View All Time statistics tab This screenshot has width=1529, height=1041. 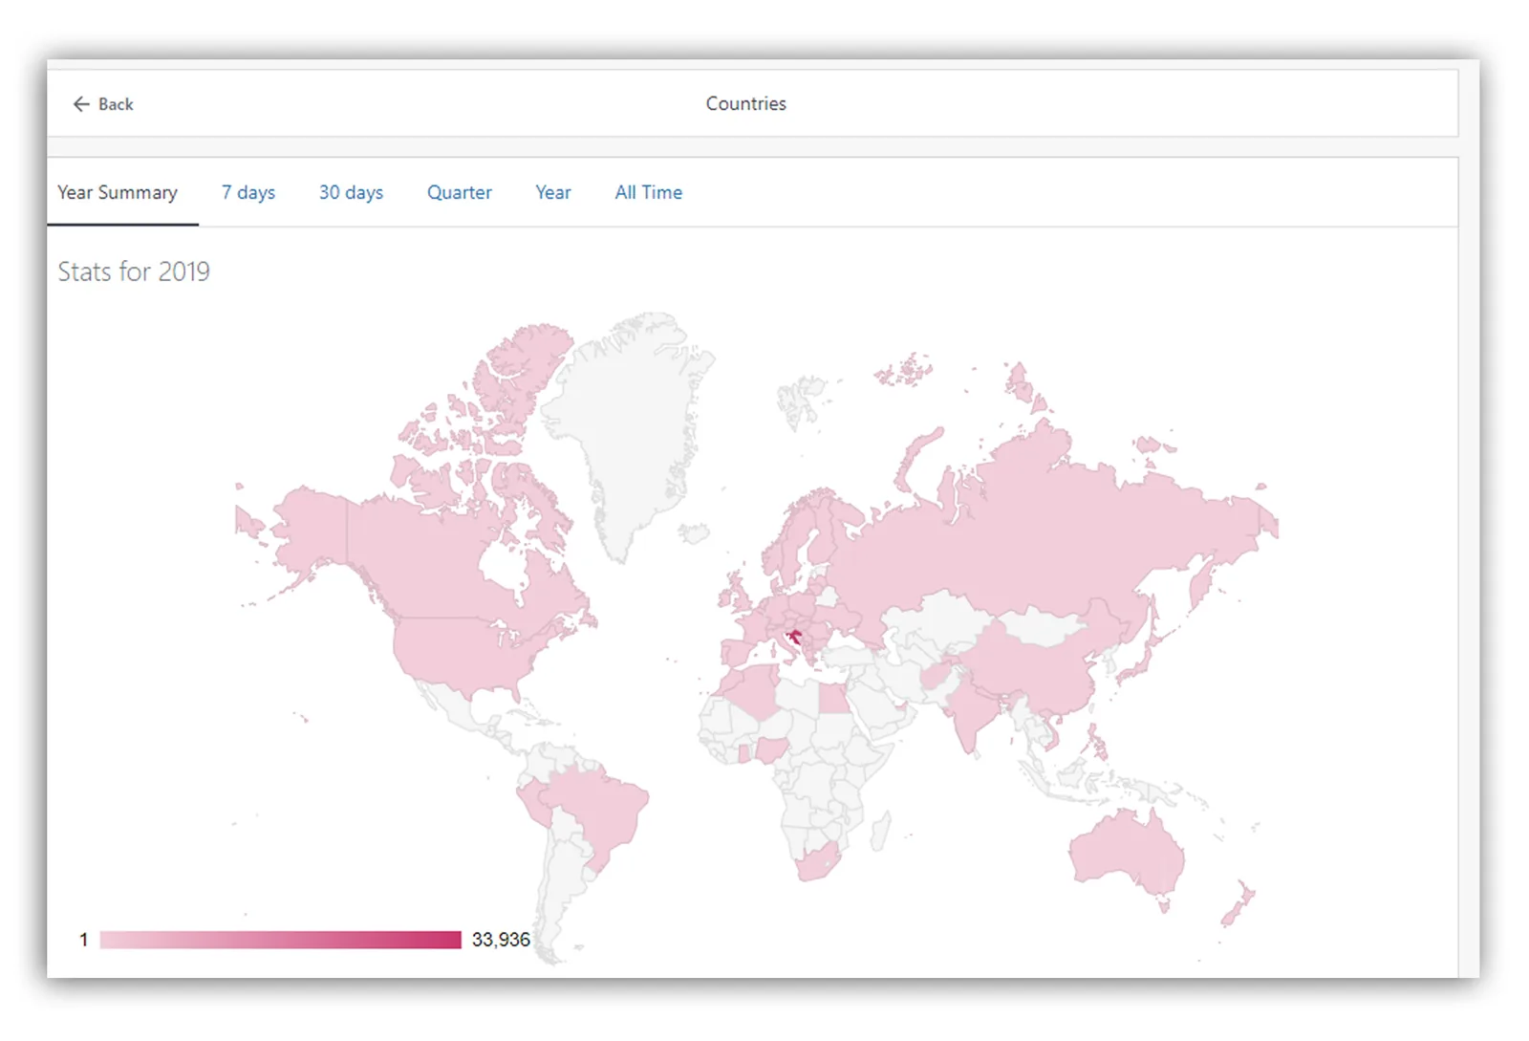[x=649, y=192]
